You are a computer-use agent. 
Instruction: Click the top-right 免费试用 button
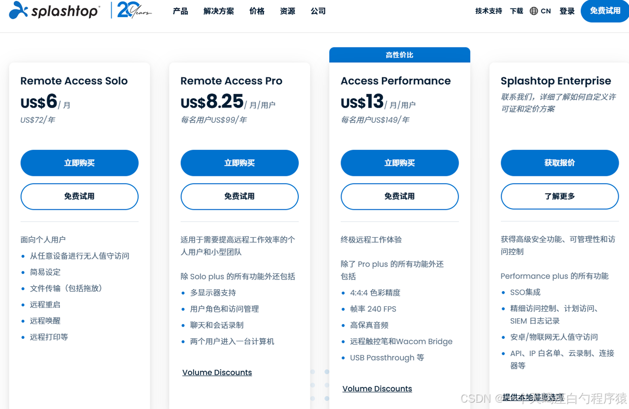pos(604,11)
